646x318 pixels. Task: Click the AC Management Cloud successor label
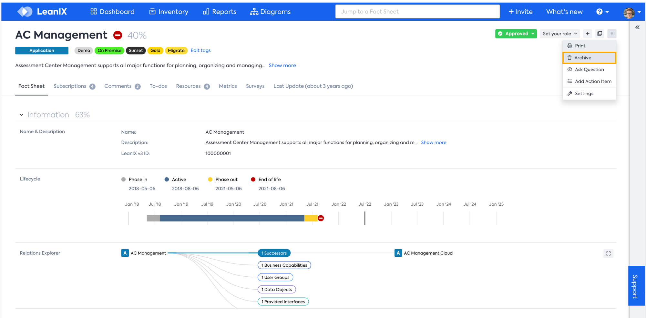428,253
